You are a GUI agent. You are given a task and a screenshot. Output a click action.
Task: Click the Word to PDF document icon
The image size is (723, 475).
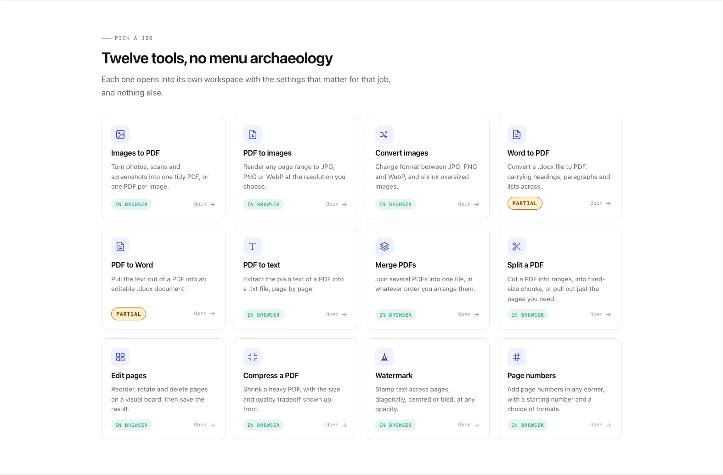pos(517,134)
